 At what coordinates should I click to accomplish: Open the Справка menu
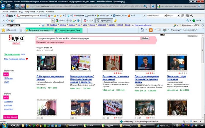pyautogui.click(x=50, y=12)
